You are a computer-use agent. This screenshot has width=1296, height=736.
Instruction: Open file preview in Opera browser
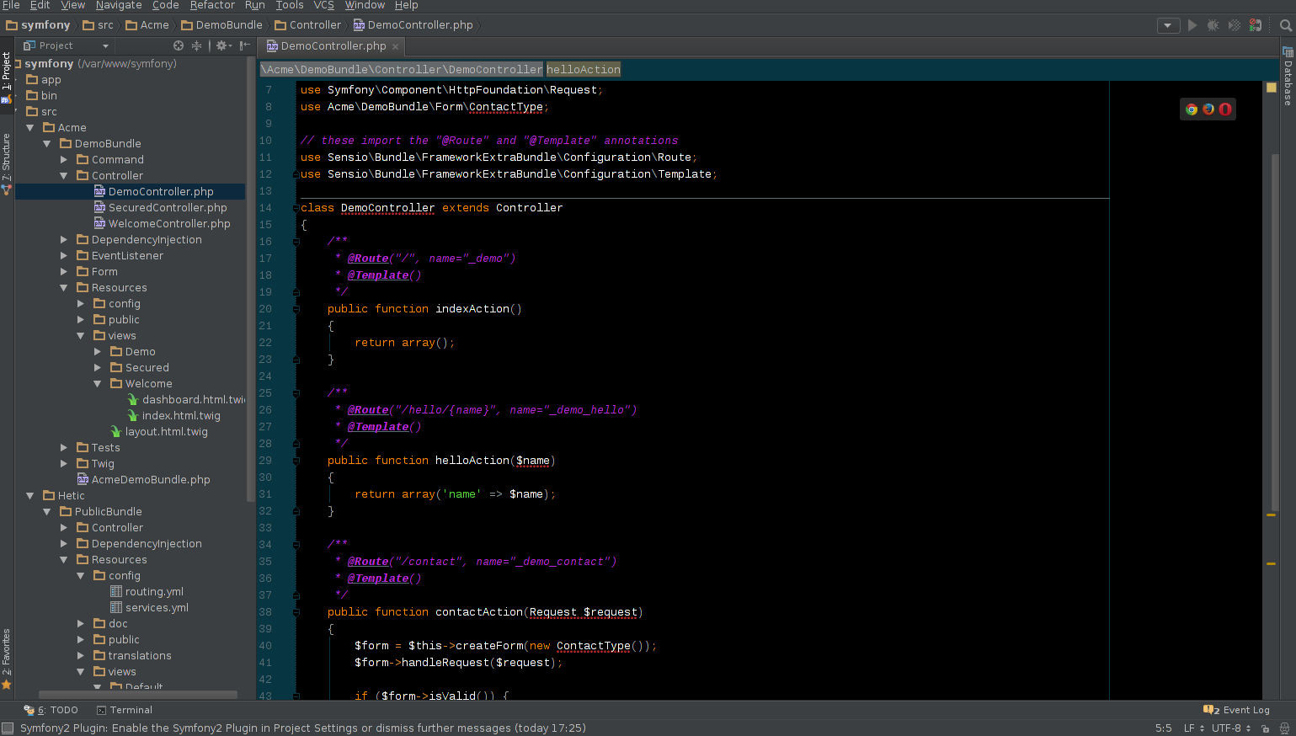pyautogui.click(x=1225, y=109)
